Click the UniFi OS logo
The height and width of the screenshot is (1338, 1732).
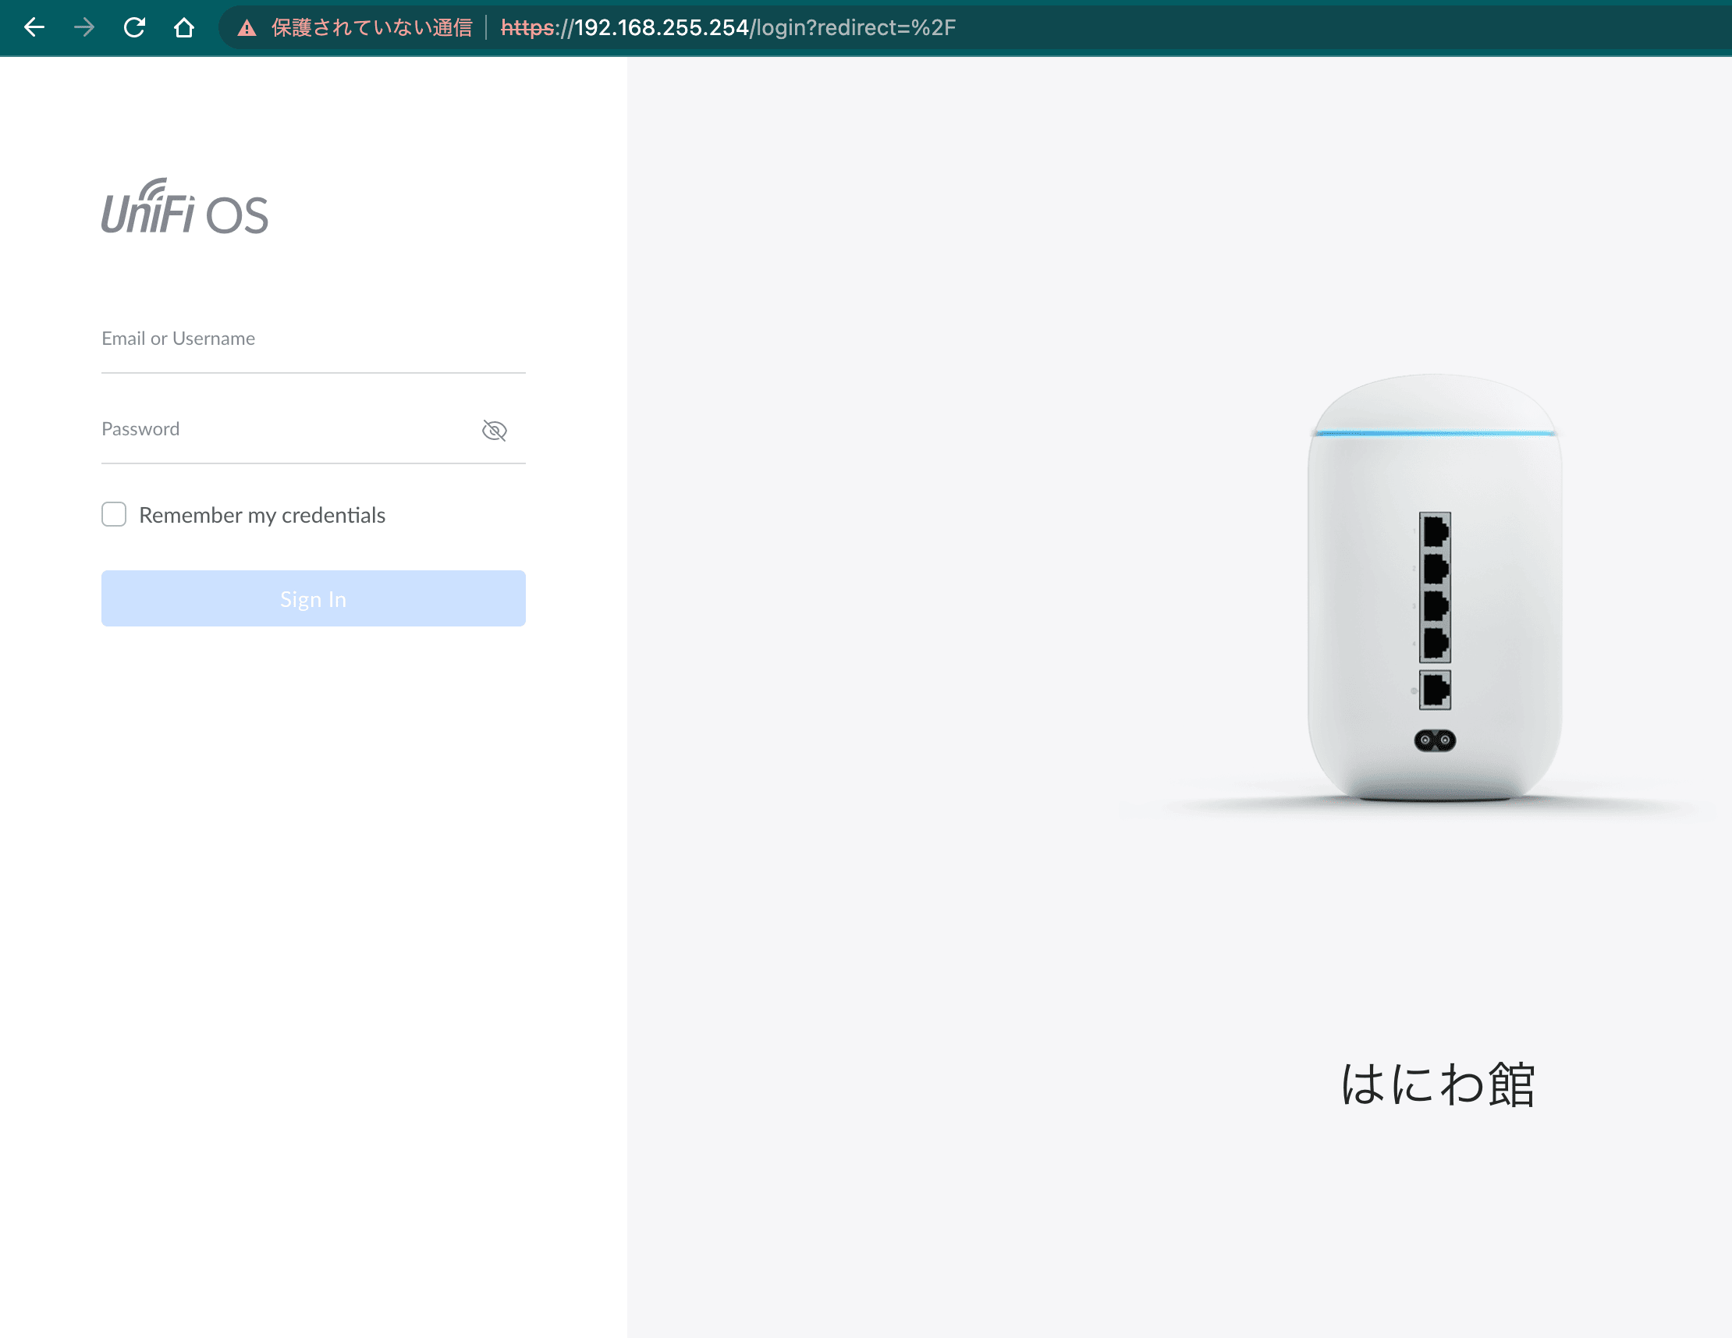point(185,207)
